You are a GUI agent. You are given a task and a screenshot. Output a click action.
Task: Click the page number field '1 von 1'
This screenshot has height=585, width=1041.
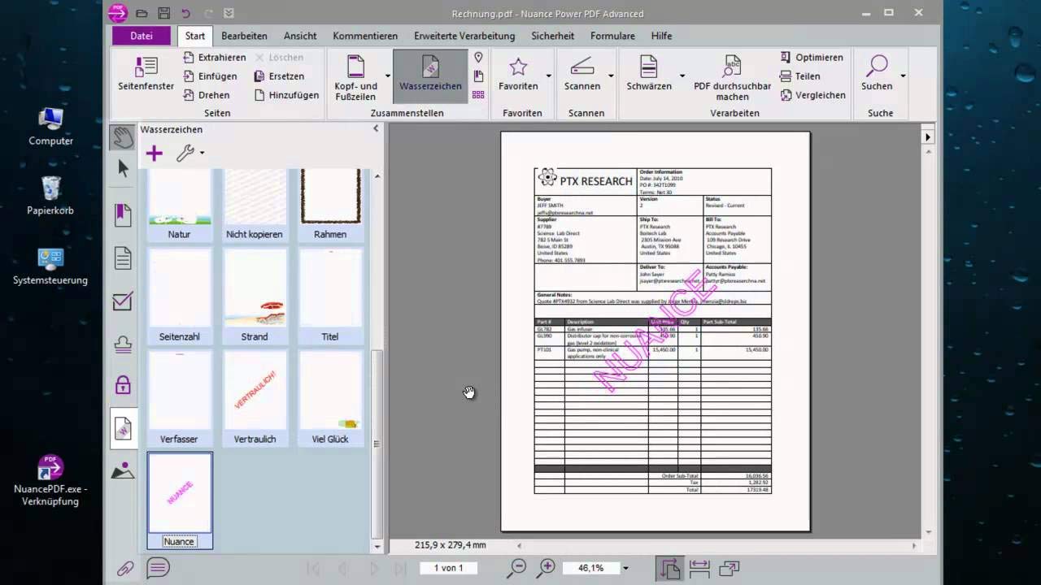coord(448,568)
